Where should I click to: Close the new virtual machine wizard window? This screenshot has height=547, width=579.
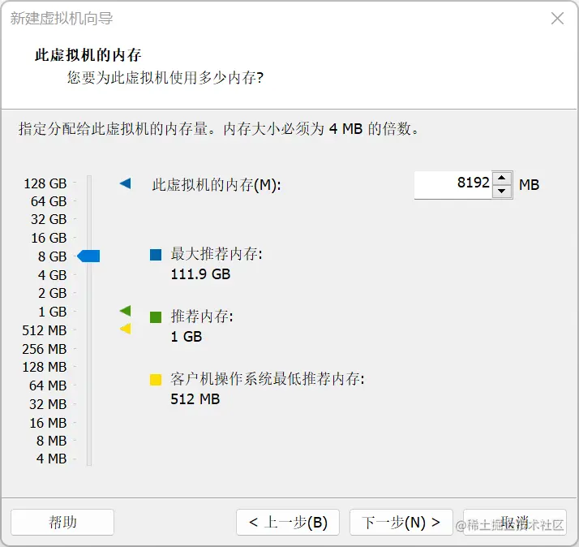[x=557, y=18]
